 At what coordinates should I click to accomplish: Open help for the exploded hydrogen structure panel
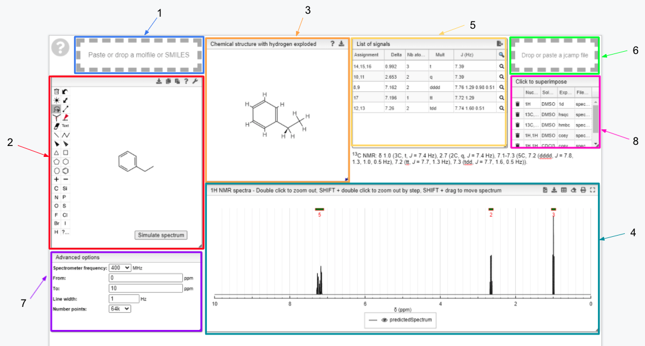click(x=332, y=44)
